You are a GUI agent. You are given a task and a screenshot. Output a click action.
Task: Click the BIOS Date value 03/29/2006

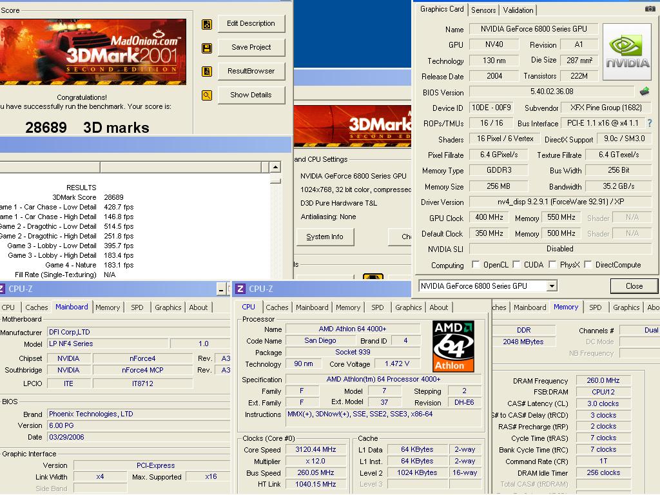click(139, 438)
